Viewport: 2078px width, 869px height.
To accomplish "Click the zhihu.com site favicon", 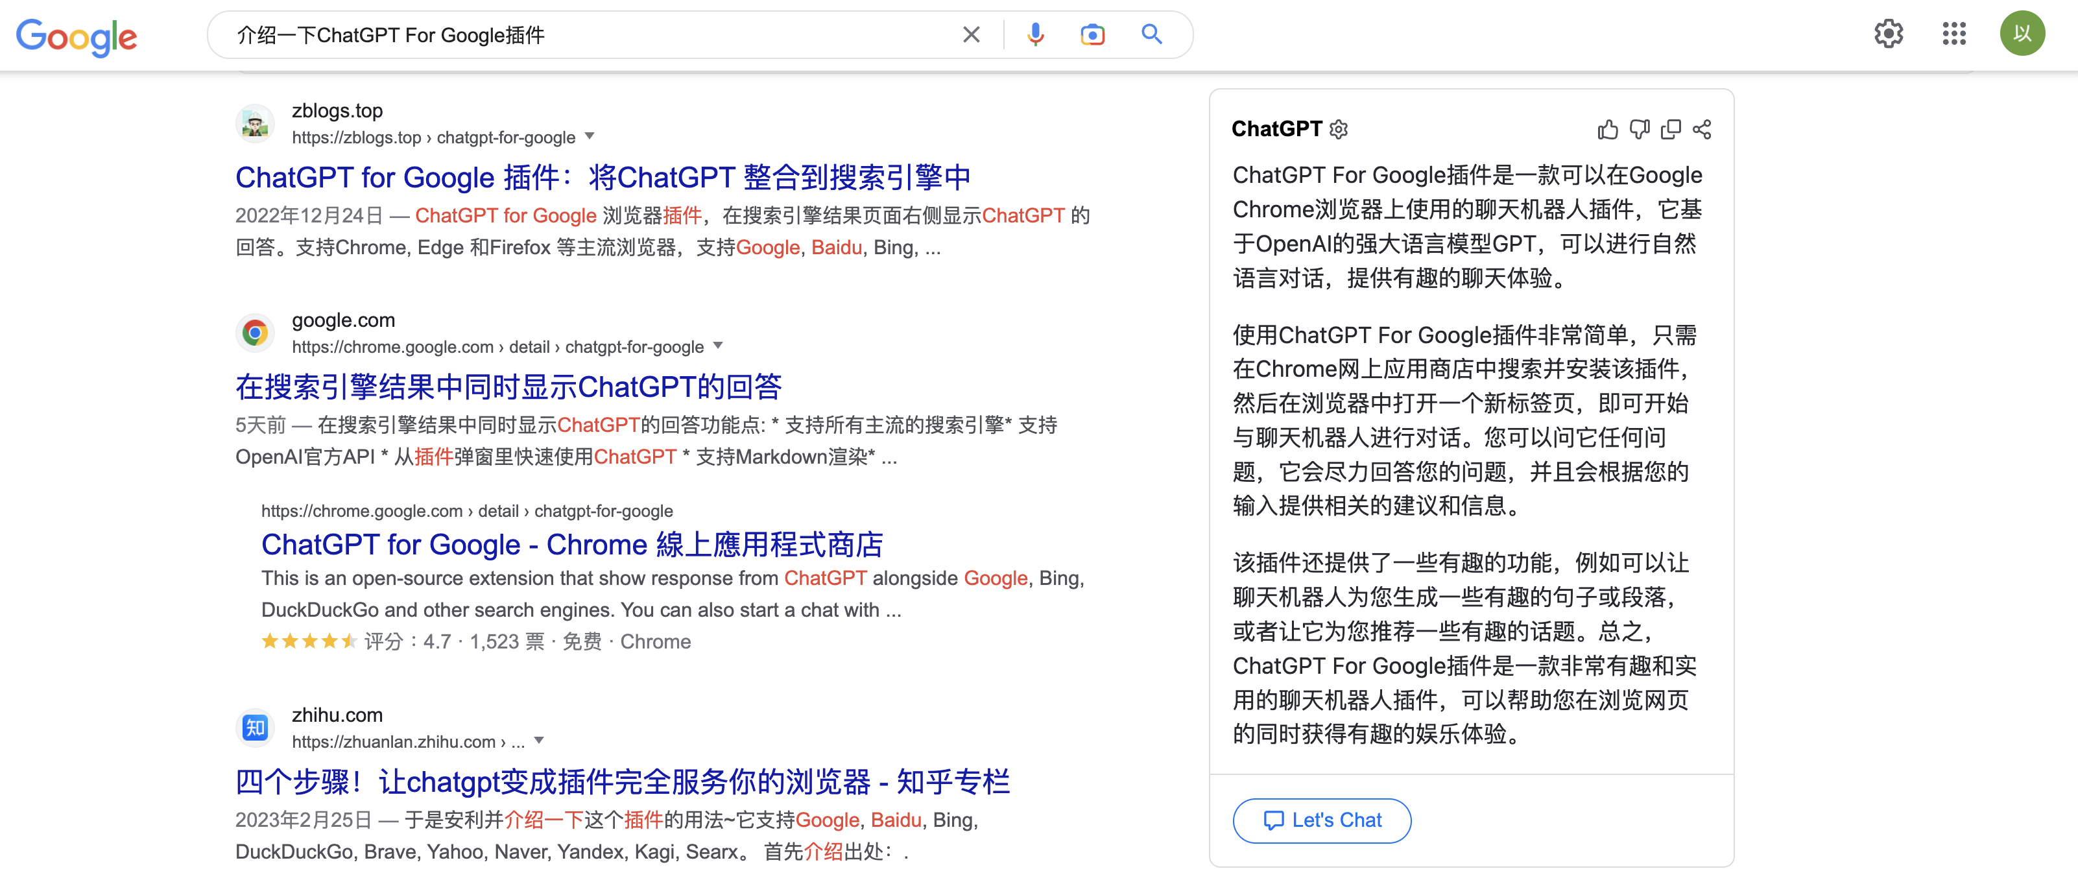I will click(x=256, y=728).
